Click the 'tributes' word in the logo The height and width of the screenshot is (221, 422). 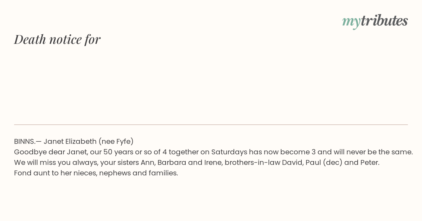coord(384,21)
